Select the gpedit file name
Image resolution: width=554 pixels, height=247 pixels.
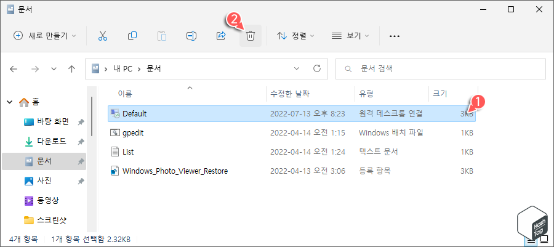click(133, 133)
